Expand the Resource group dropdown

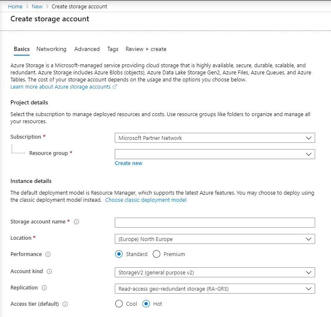[215, 154]
